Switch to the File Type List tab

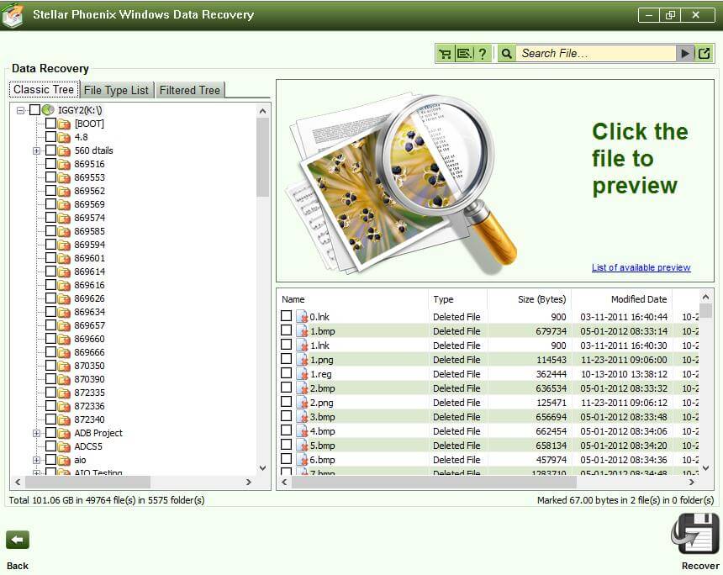click(116, 90)
